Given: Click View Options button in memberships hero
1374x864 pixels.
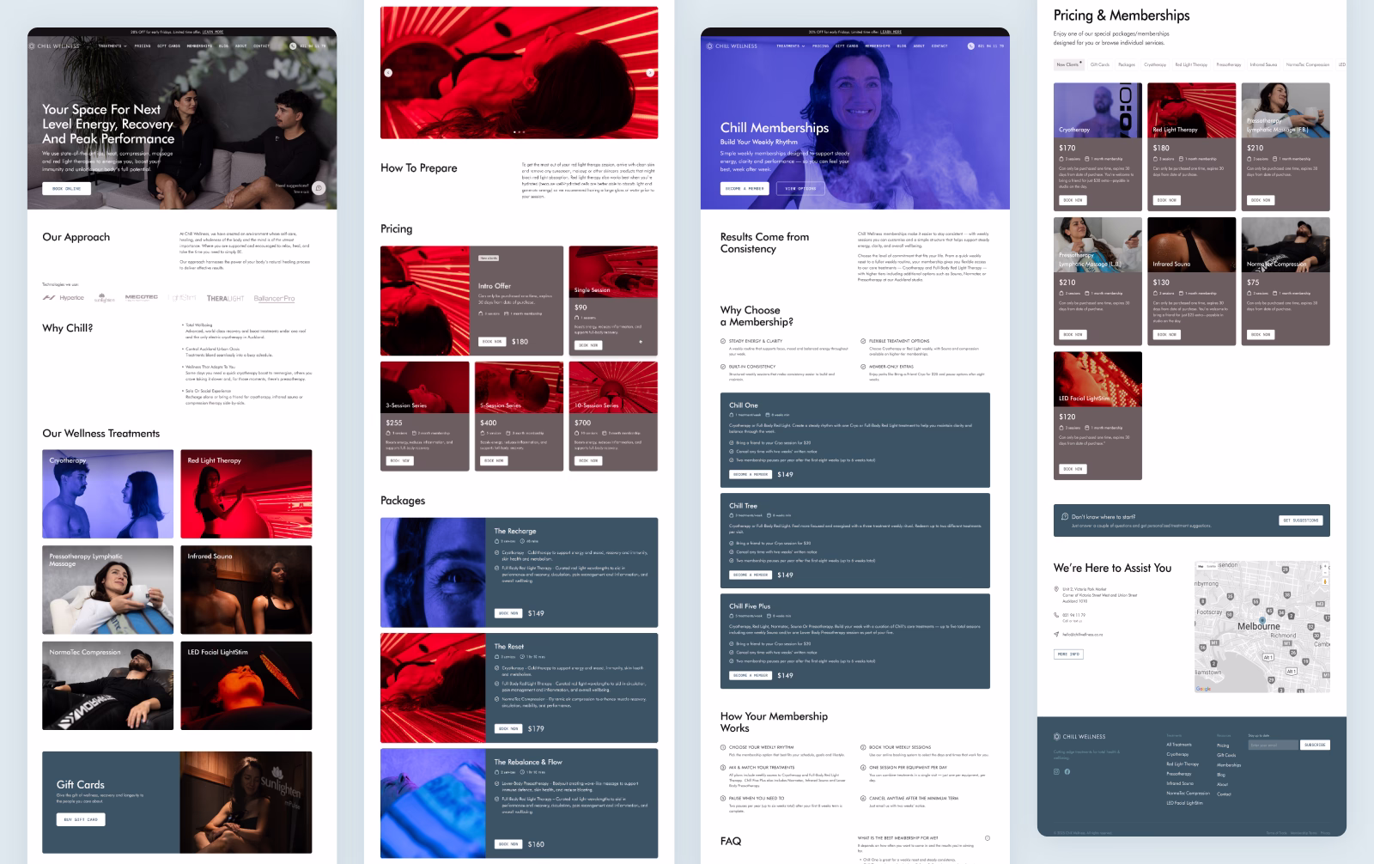Looking at the screenshot, I should [x=799, y=188].
